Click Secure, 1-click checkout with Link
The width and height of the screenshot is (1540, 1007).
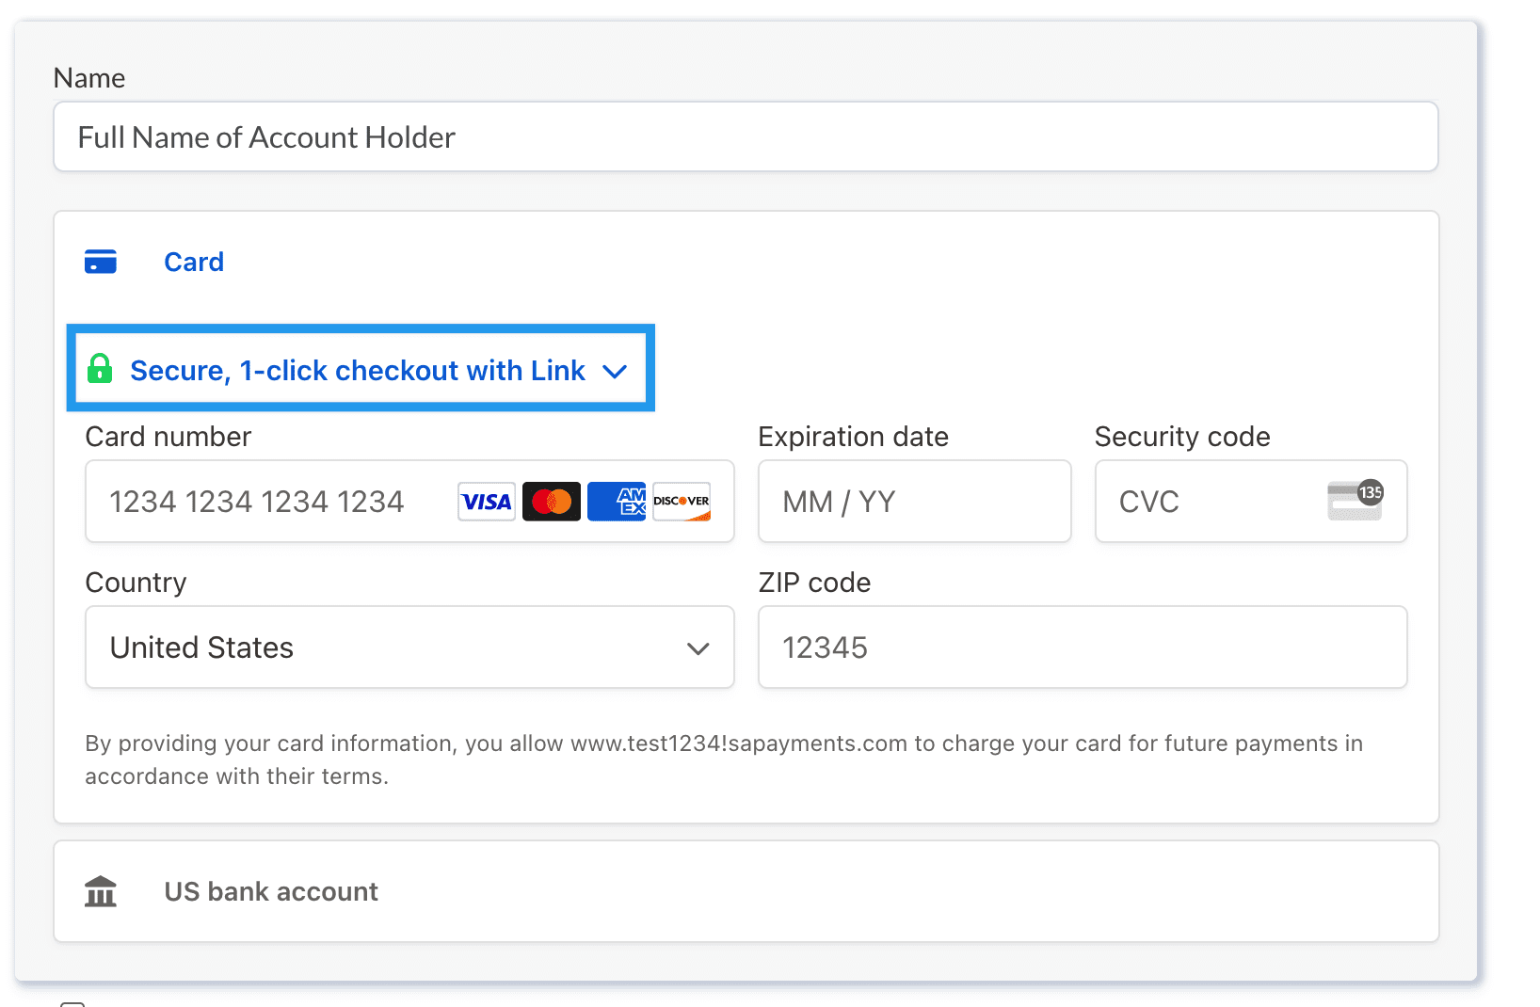pyautogui.click(x=357, y=371)
